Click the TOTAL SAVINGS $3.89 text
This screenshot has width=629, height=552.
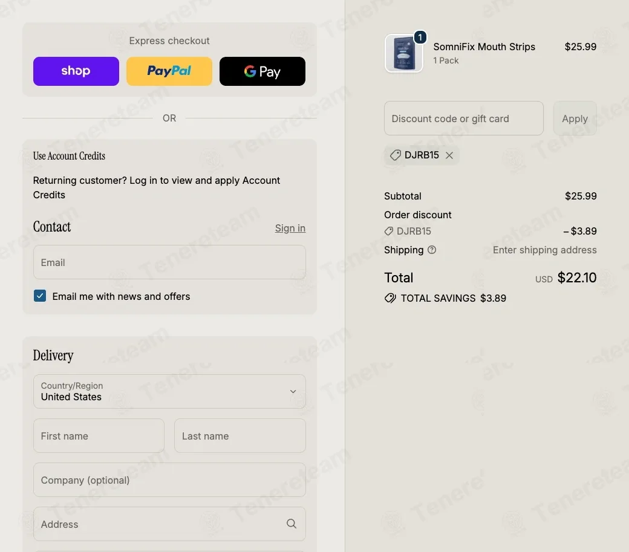pos(453,298)
